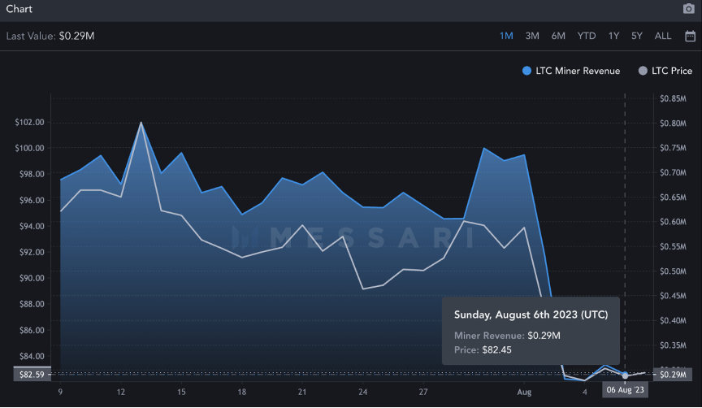Image resolution: width=702 pixels, height=408 pixels.
Task: Click the Last Value $0.29M text
Action: [50, 36]
